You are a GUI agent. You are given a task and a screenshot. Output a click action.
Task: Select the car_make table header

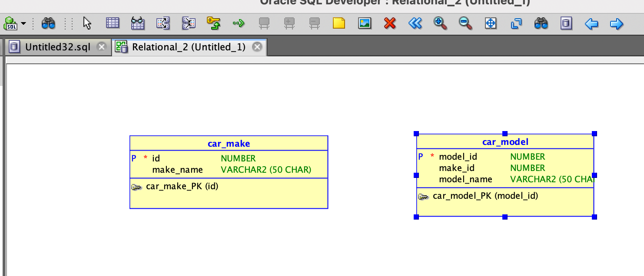pyautogui.click(x=229, y=144)
